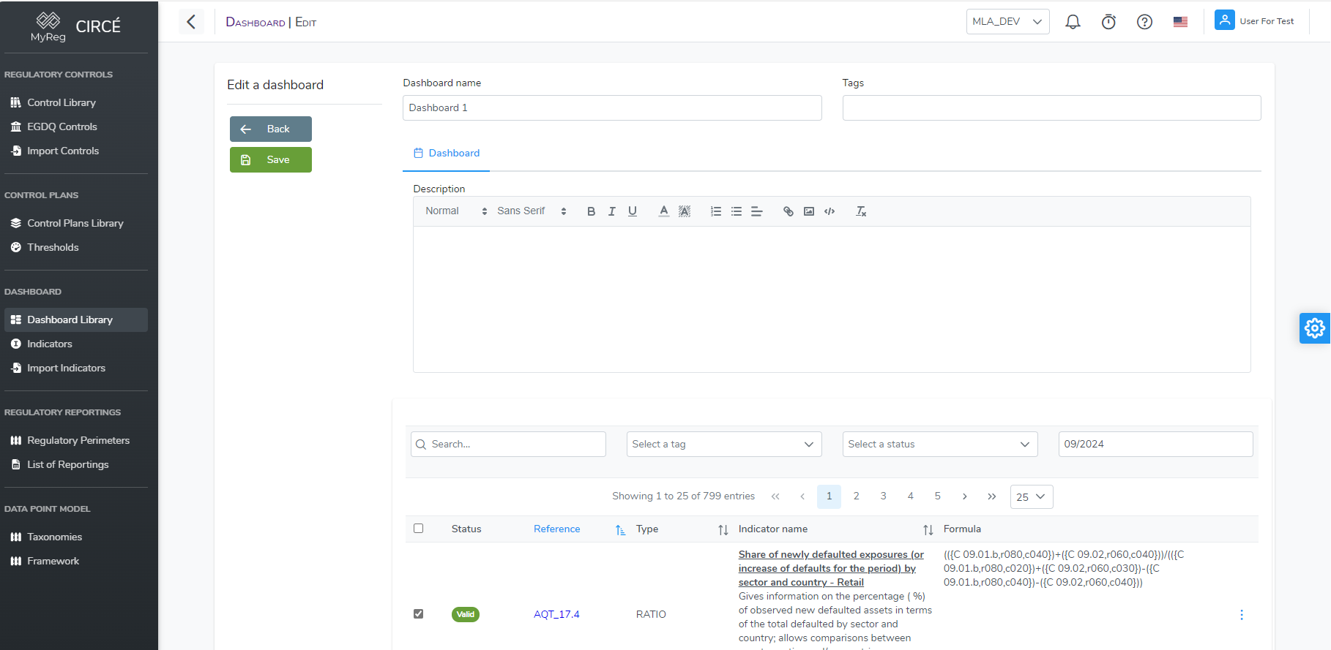This screenshot has height=650, width=1331.
Task: Open Indicators in the sidebar menu
Action: pyautogui.click(x=50, y=344)
